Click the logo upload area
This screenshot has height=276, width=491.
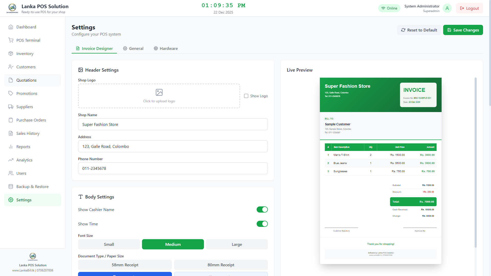pos(159,96)
